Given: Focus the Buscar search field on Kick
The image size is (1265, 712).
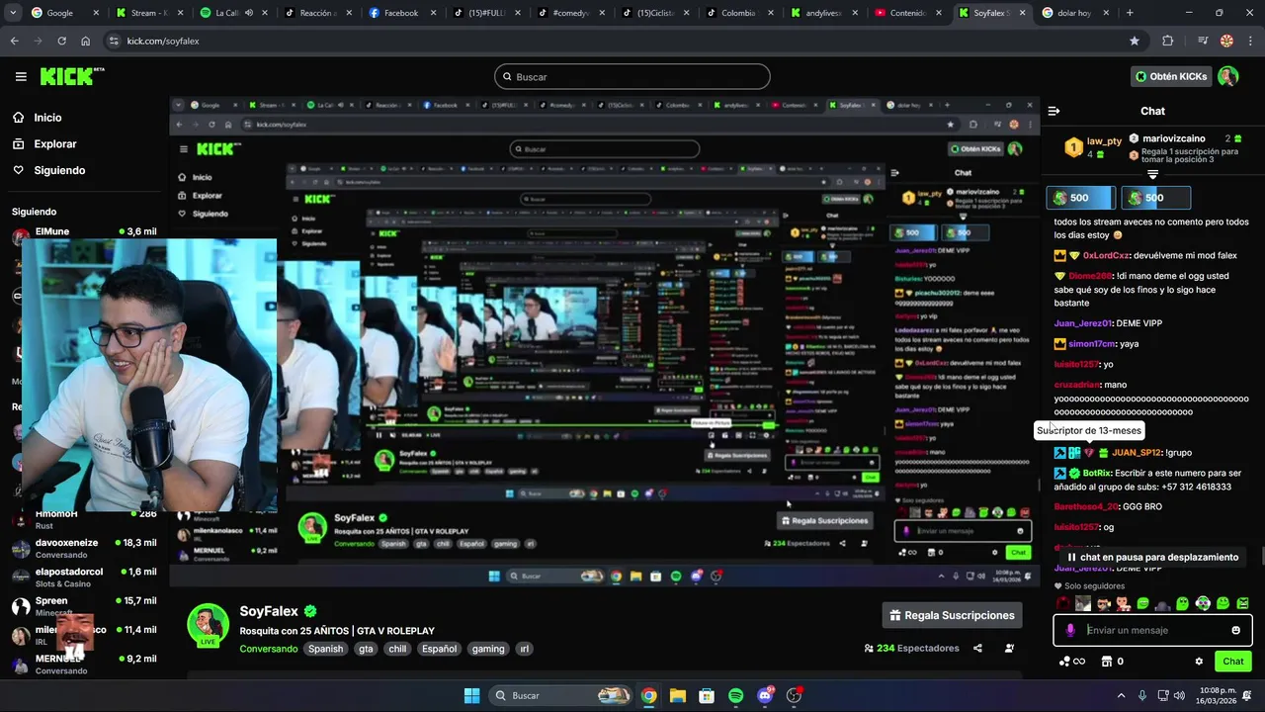Looking at the screenshot, I should (632, 76).
